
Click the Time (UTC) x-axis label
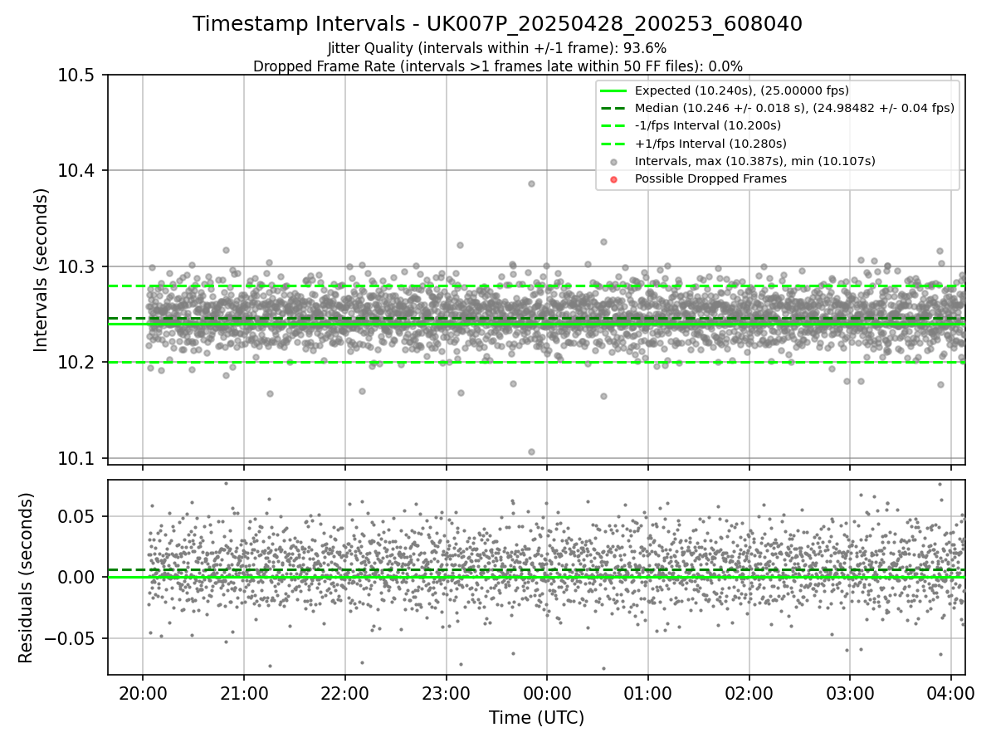click(536, 718)
